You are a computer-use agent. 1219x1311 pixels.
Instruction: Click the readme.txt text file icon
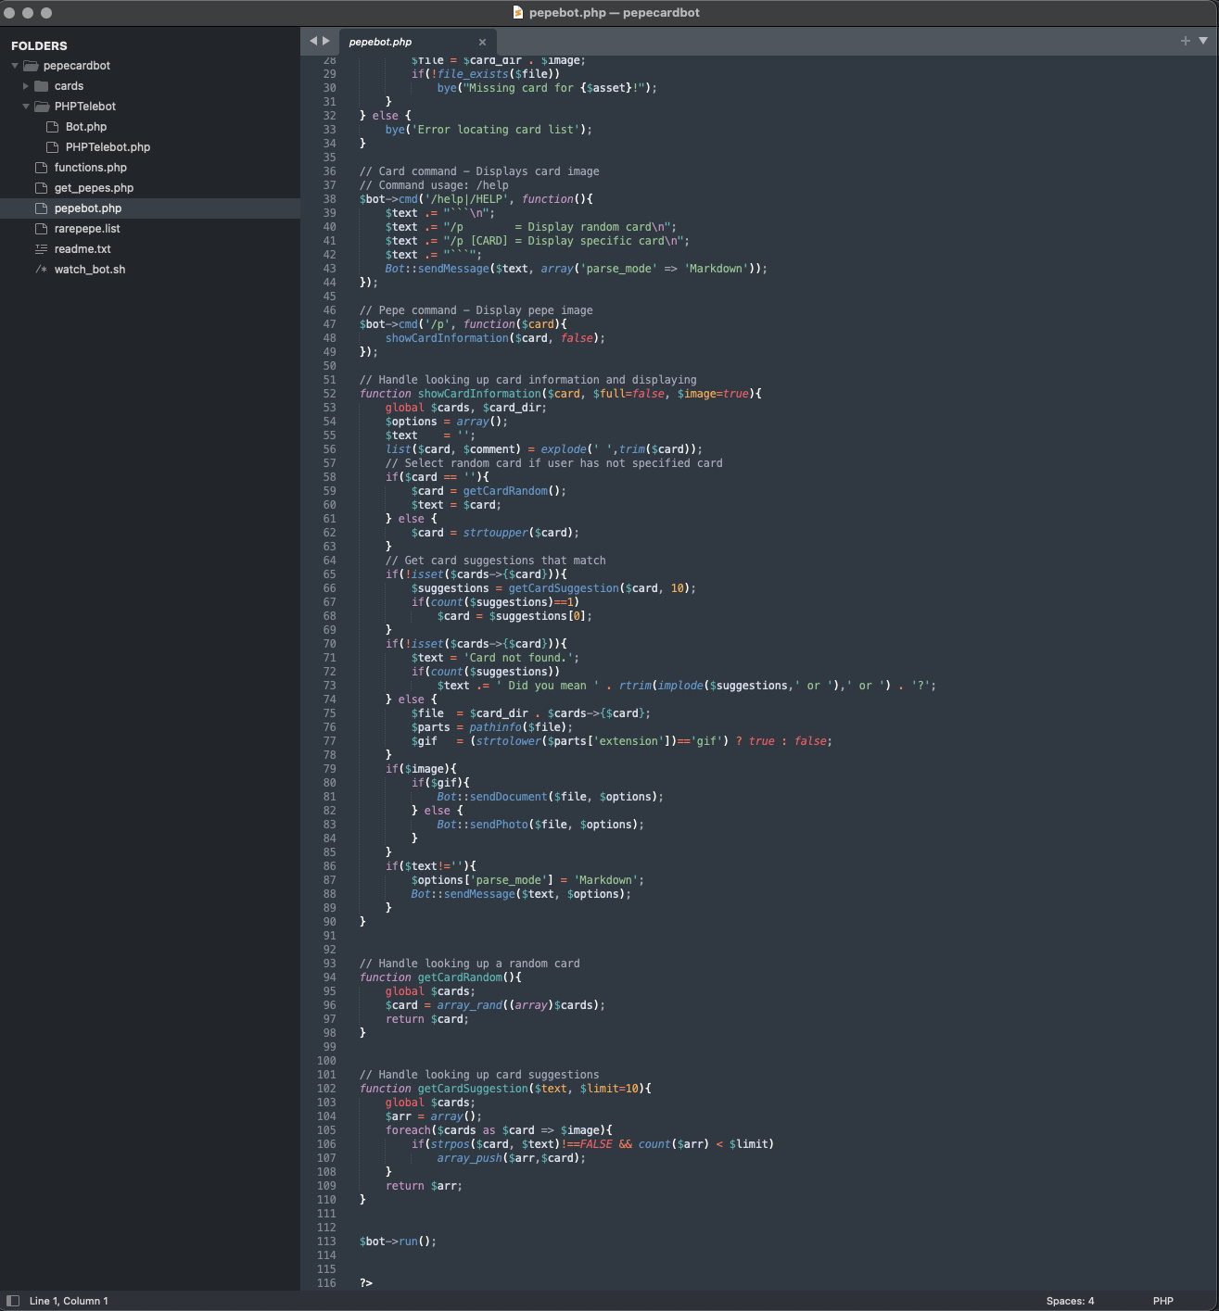(x=41, y=249)
